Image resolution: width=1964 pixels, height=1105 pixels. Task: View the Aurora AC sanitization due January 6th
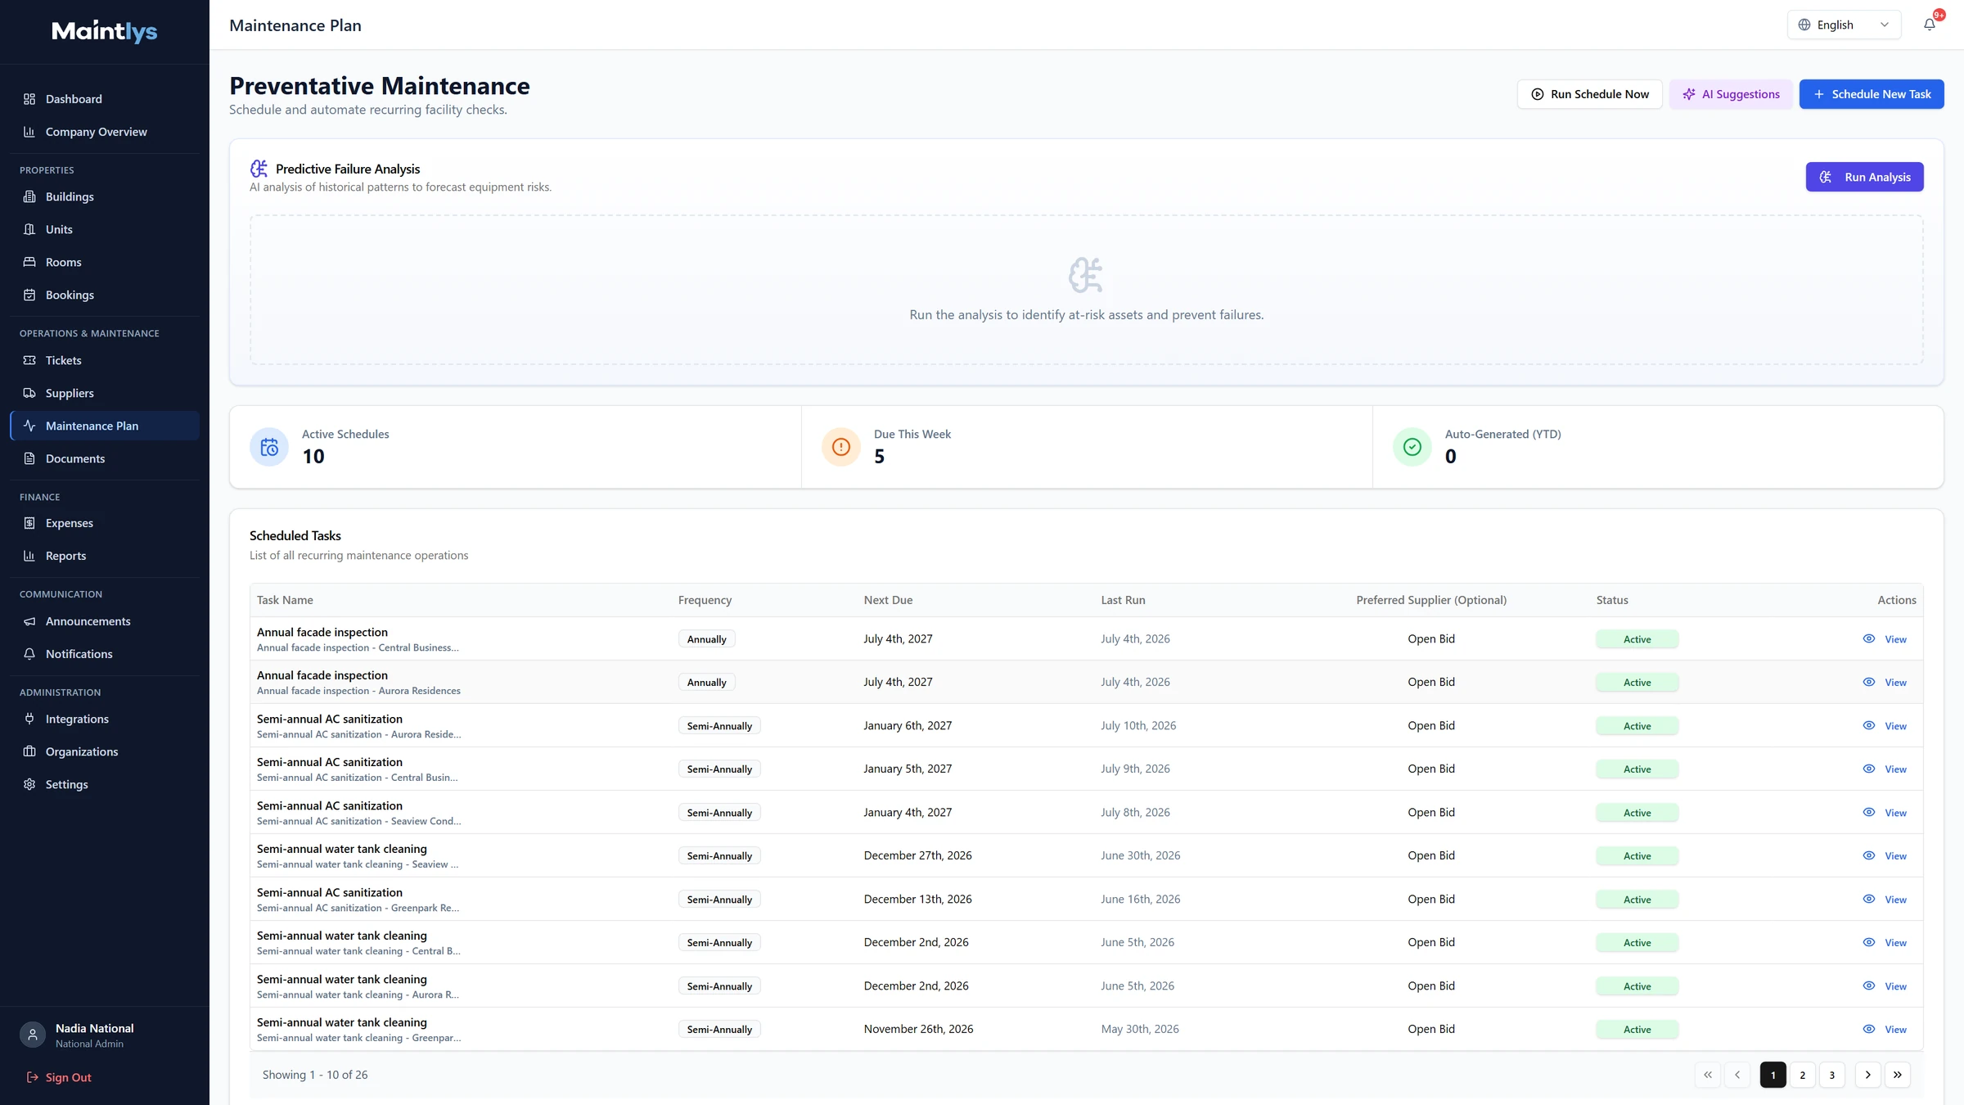click(1885, 726)
